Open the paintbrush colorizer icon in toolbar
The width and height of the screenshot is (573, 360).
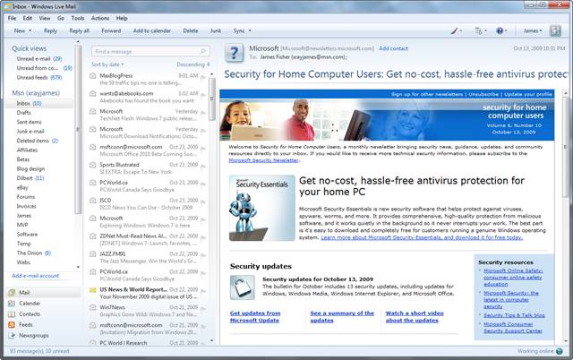pyautogui.click(x=454, y=31)
